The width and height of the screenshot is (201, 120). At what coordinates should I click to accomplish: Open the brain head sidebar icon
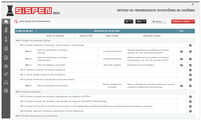[6, 57]
